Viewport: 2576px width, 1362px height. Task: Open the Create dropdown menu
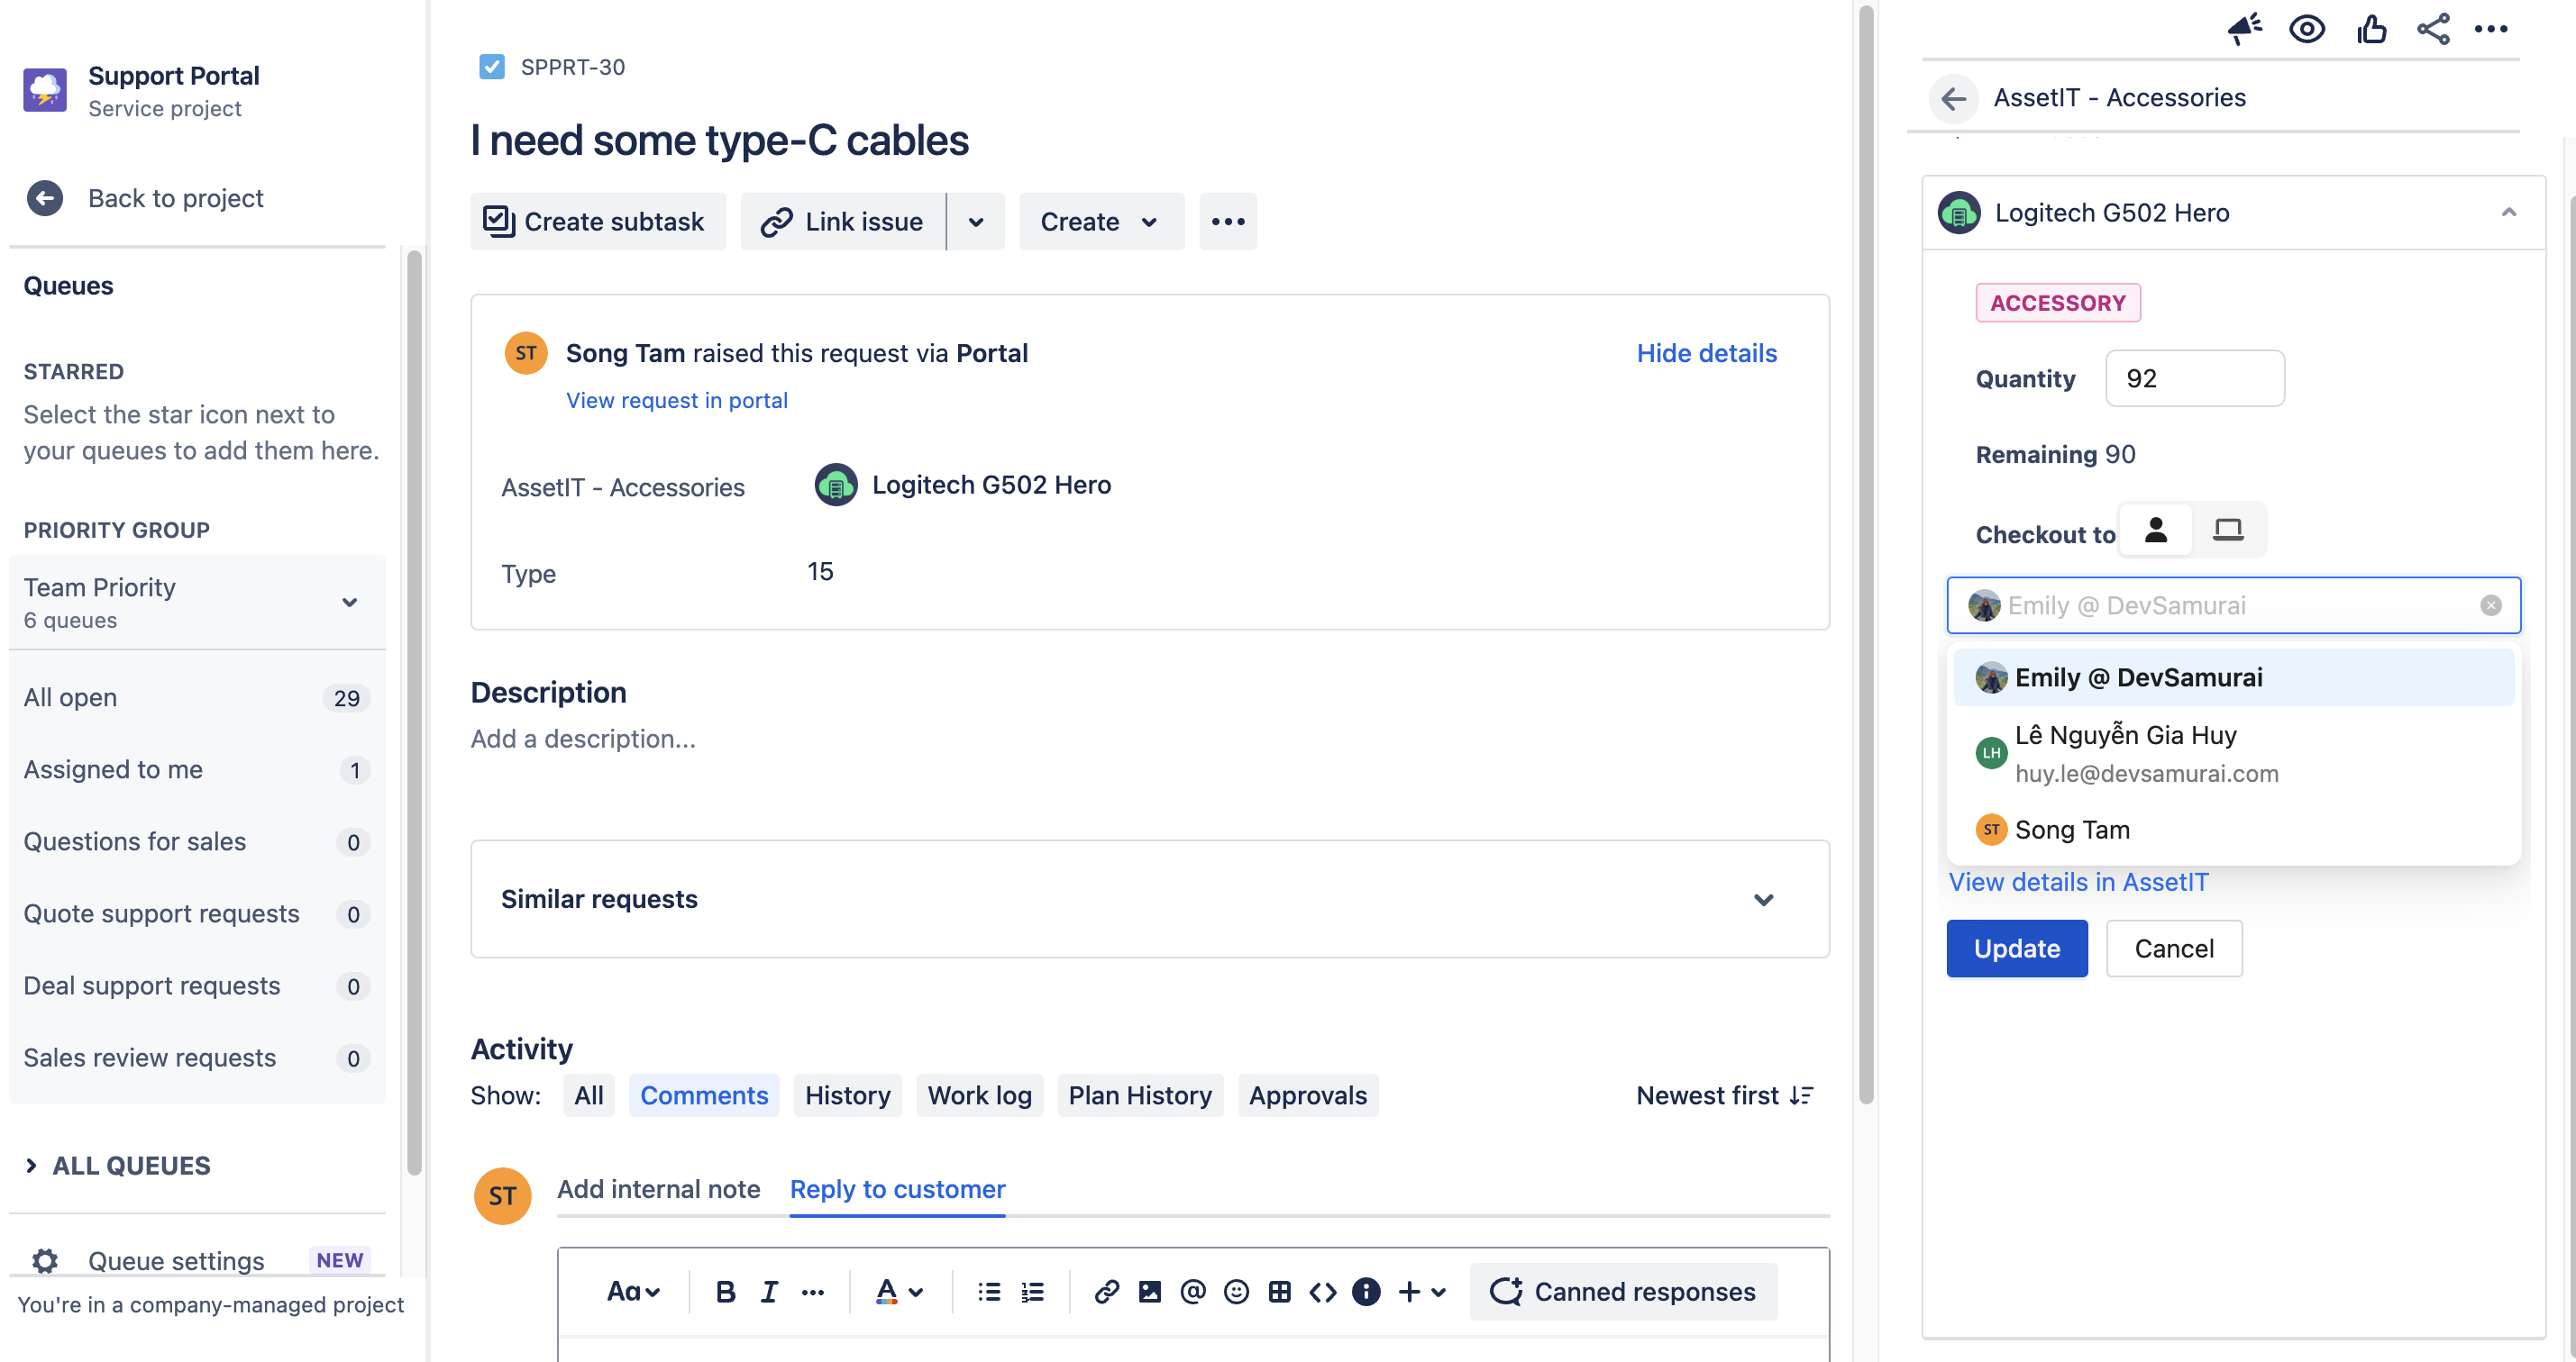pos(1100,221)
